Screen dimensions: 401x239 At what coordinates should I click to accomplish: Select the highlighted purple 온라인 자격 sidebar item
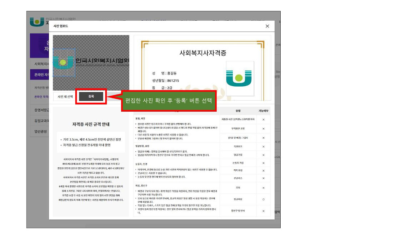tap(40, 75)
